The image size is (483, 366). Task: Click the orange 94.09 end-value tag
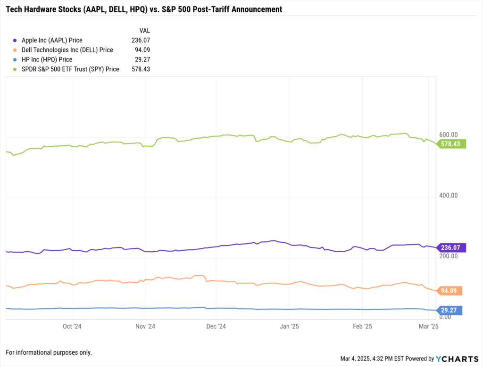(x=450, y=291)
